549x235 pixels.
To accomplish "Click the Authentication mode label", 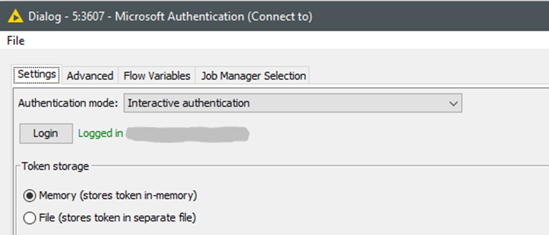I will (69, 103).
